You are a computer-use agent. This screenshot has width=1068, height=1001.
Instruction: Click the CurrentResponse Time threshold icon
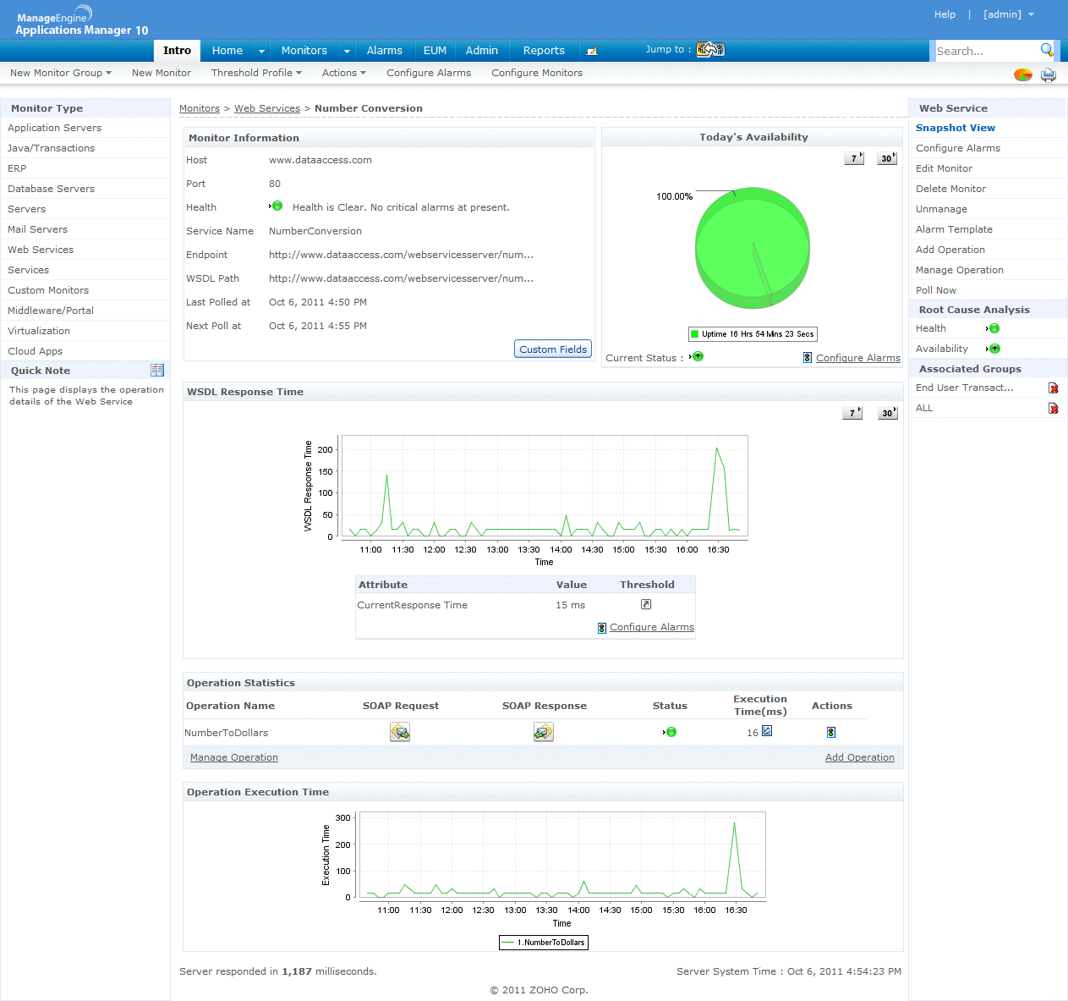646,604
